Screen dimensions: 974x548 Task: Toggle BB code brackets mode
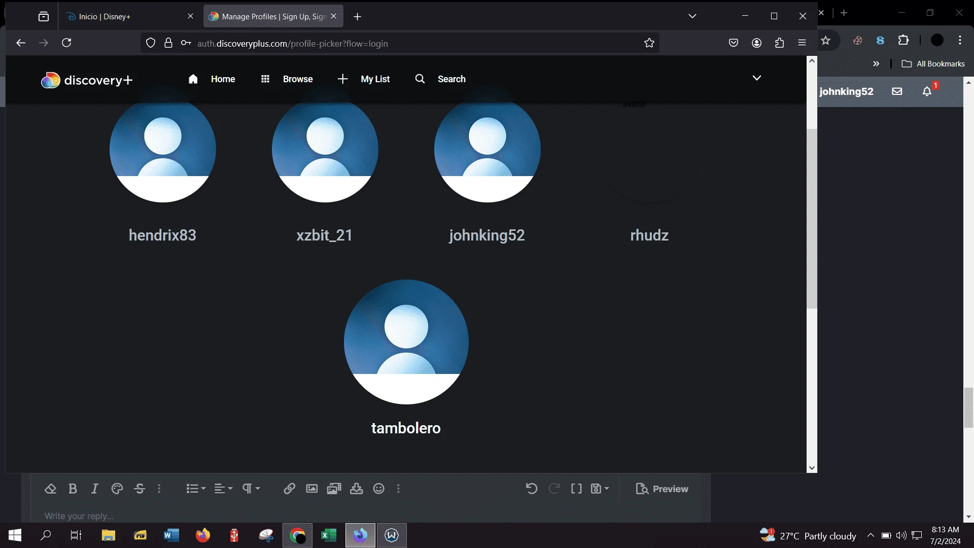click(576, 489)
